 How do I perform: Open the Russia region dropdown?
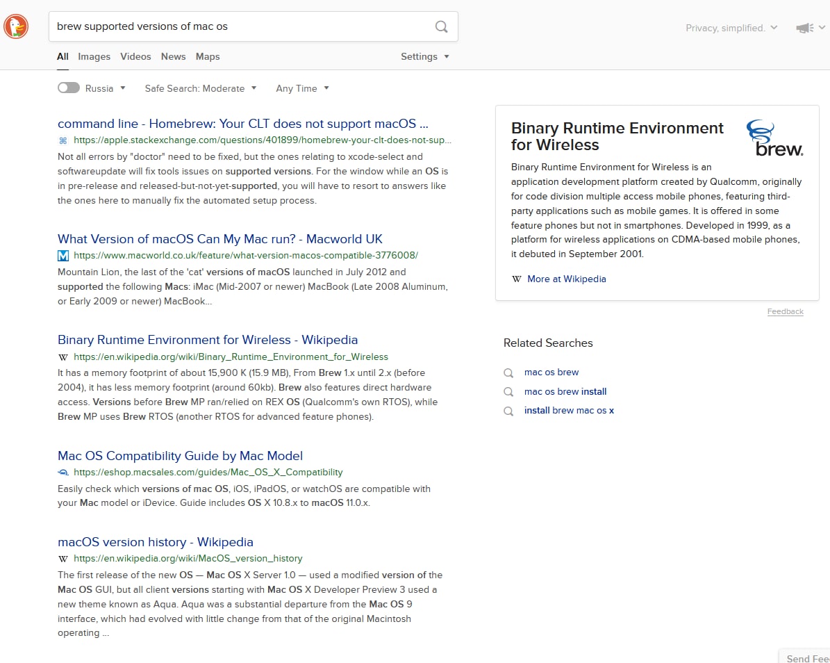pos(106,88)
